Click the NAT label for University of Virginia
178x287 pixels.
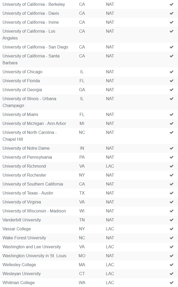(110, 202)
